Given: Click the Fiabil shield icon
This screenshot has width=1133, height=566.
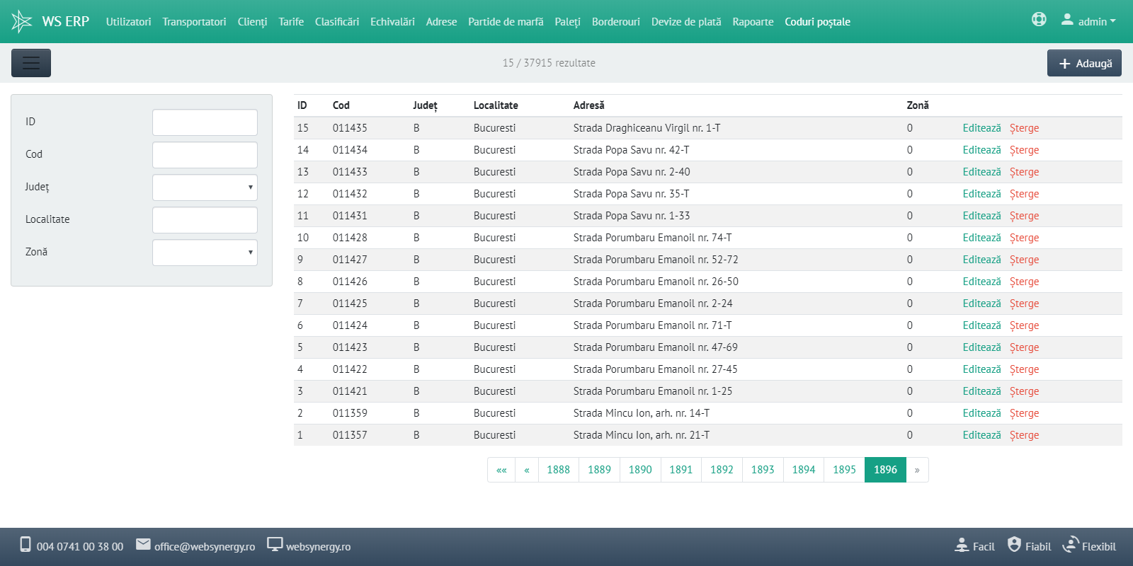Looking at the screenshot, I should (1014, 545).
